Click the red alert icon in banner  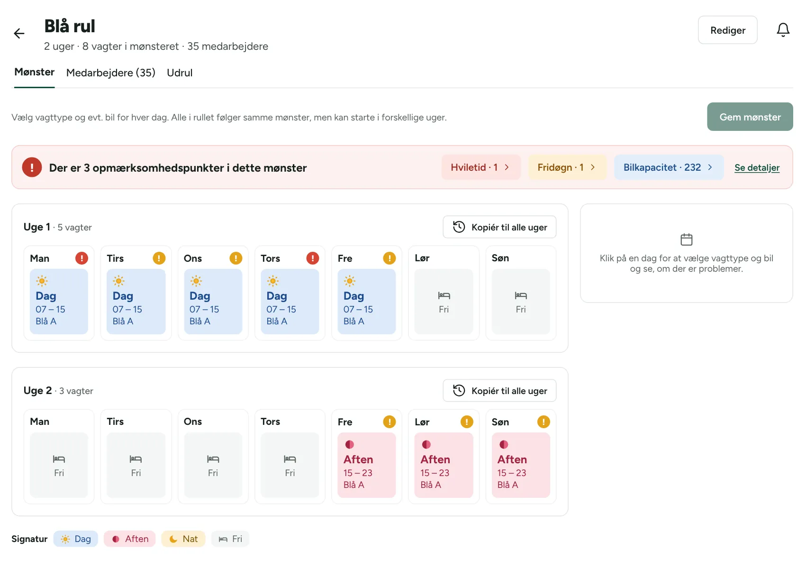[32, 167]
